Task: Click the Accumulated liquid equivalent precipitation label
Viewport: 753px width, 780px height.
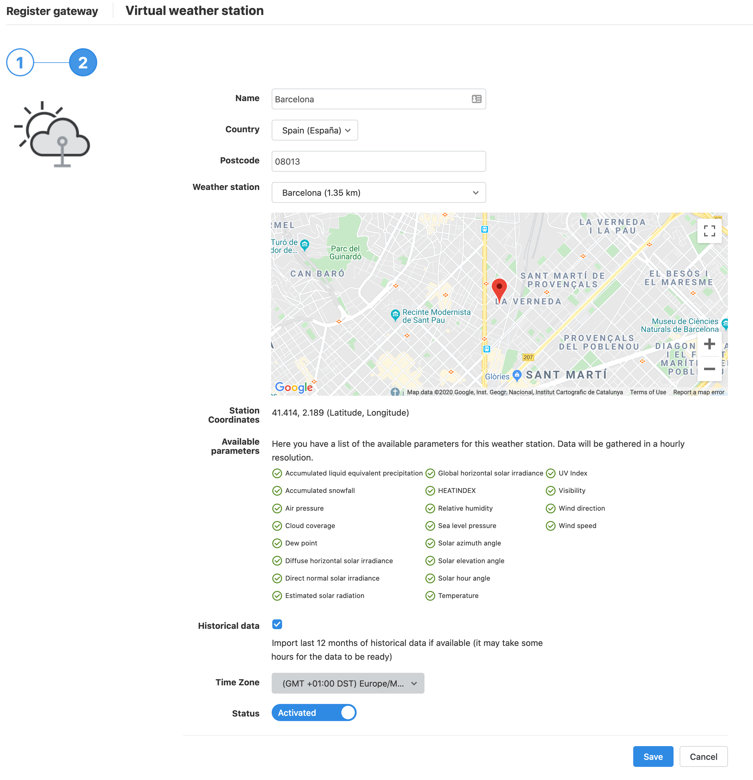Action: pos(354,473)
